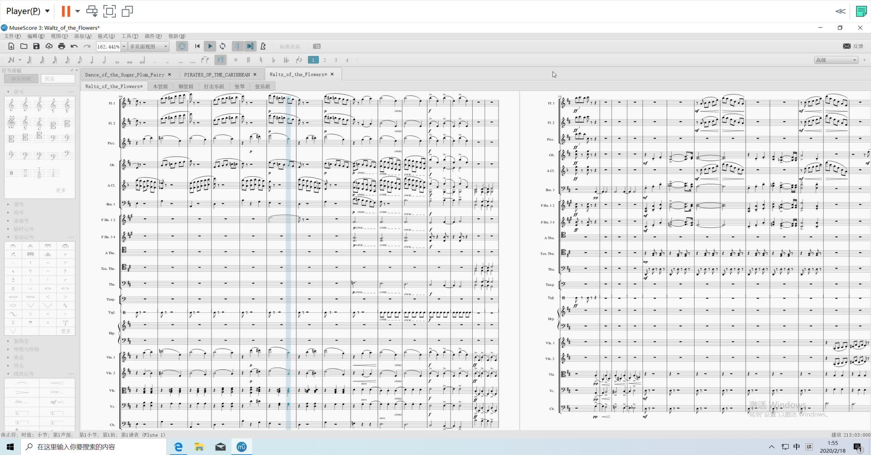Select voice 1 button
The image size is (871, 455).
click(313, 60)
